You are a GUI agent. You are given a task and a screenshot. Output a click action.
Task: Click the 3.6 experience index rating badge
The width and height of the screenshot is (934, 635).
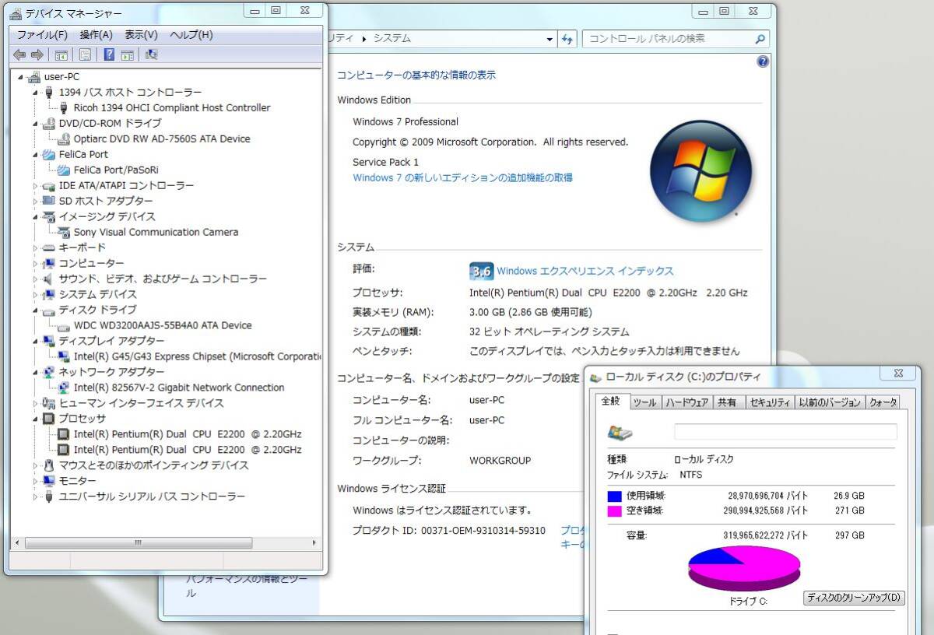pyautogui.click(x=481, y=271)
